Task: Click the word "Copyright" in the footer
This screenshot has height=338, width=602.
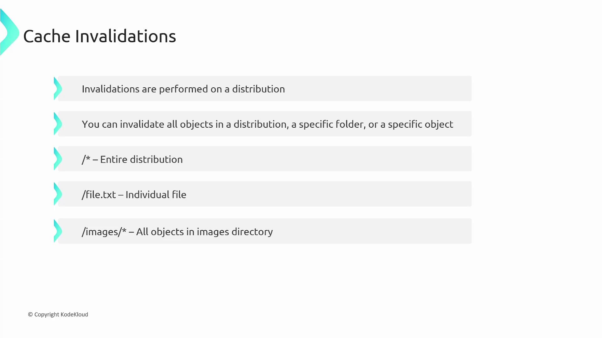Action: (47, 315)
